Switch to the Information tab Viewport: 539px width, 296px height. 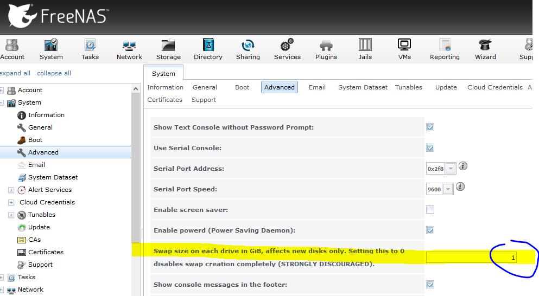click(x=166, y=87)
